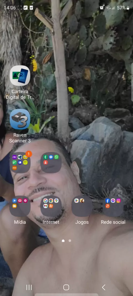Image resolution: width=133 pixels, height=296 pixels.
Task: Open the Mídia folder
Action: [20, 206]
